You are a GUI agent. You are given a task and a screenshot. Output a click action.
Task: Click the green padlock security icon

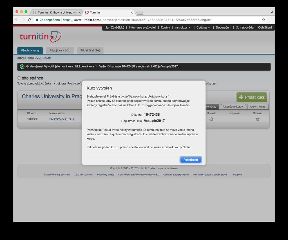[37, 20]
